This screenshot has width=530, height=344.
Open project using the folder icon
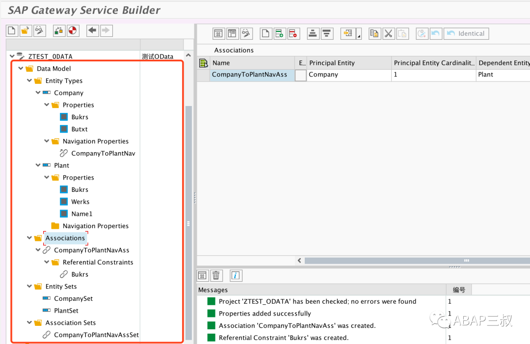26,31
